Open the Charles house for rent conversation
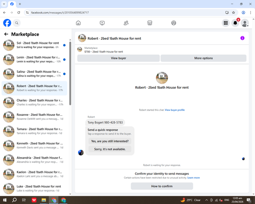 click(34, 103)
